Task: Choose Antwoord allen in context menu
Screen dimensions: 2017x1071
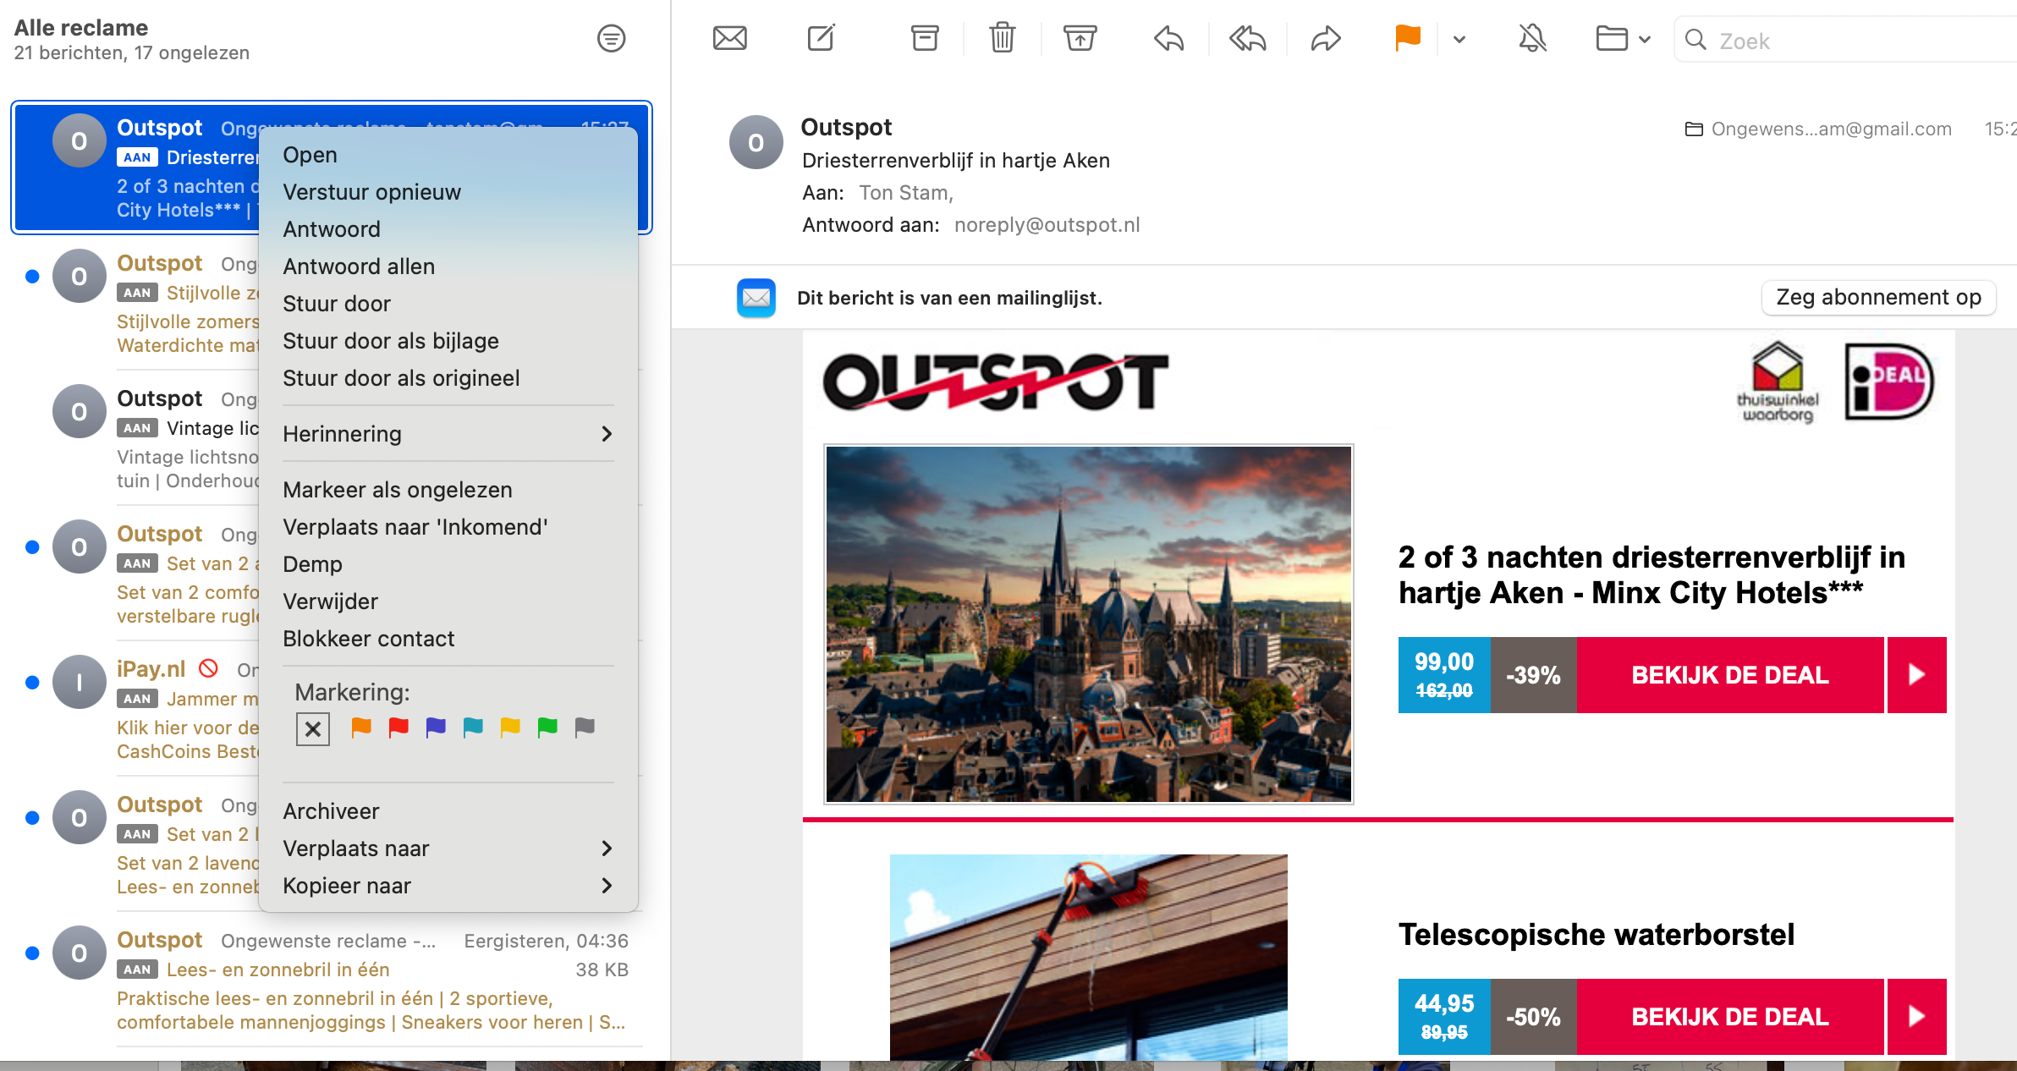Action: [448, 266]
